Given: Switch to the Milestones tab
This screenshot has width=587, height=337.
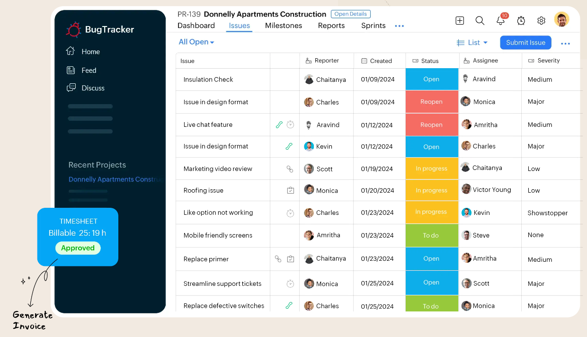Looking at the screenshot, I should (283, 26).
